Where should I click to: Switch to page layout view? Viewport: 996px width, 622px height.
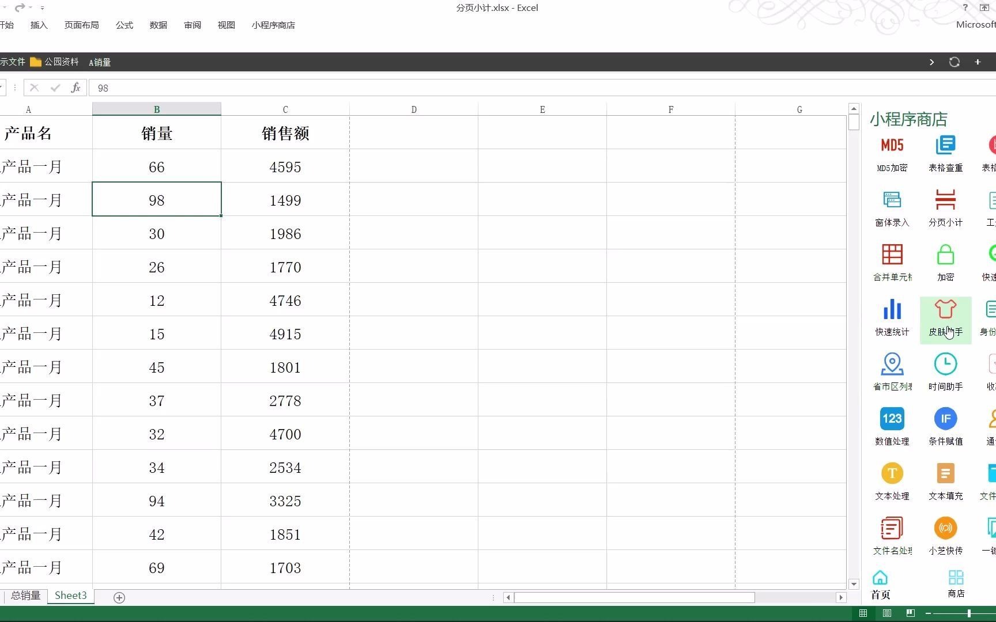(x=887, y=613)
